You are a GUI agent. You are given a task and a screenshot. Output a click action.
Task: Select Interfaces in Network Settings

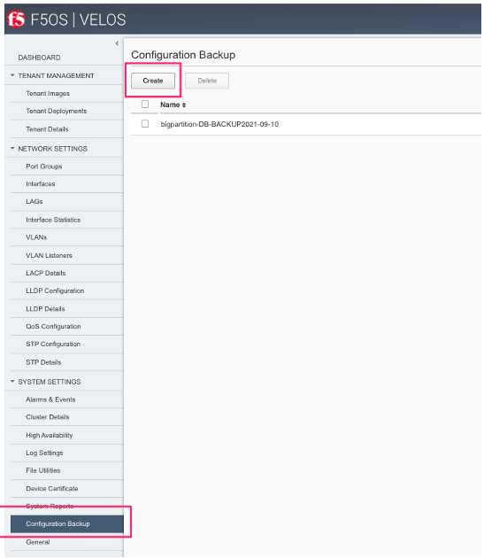pos(40,184)
